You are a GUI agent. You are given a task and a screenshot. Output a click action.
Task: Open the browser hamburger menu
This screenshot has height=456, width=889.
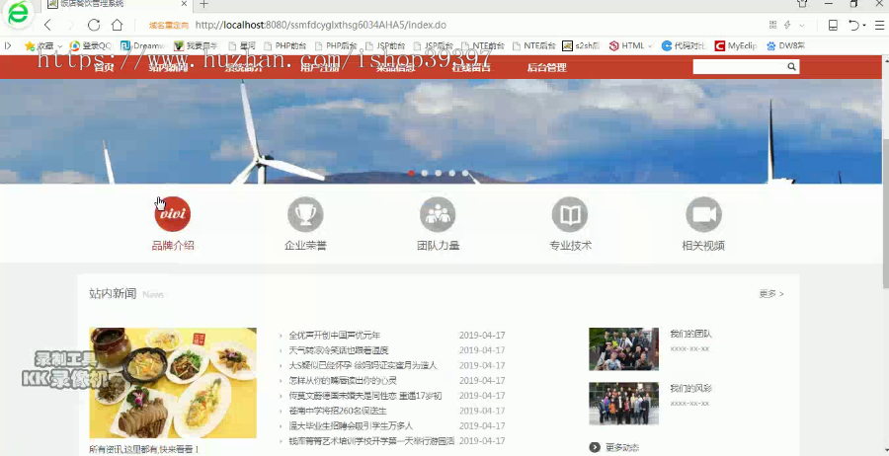click(x=879, y=25)
